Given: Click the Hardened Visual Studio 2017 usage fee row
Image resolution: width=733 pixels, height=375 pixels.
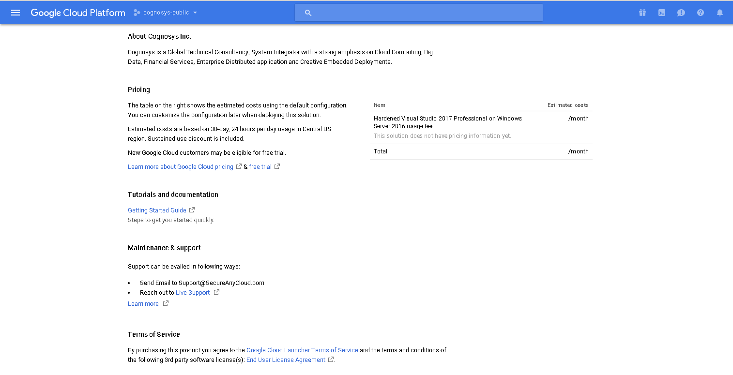Looking at the screenshot, I should pyautogui.click(x=481, y=128).
